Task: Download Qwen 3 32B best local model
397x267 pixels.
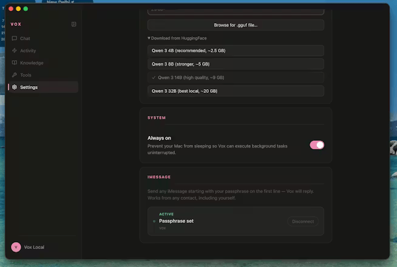Action: click(236, 91)
